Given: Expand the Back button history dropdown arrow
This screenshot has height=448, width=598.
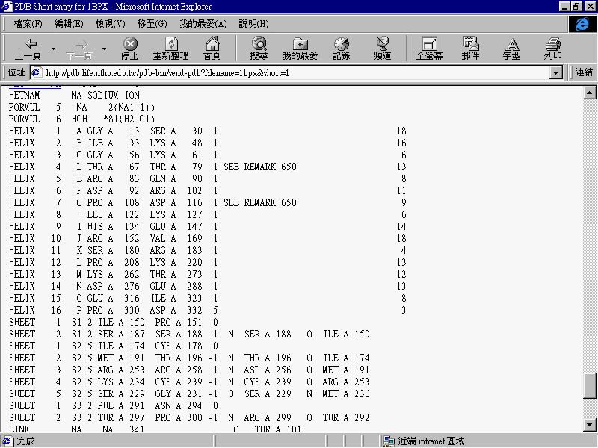Looking at the screenshot, I should pyautogui.click(x=53, y=49).
